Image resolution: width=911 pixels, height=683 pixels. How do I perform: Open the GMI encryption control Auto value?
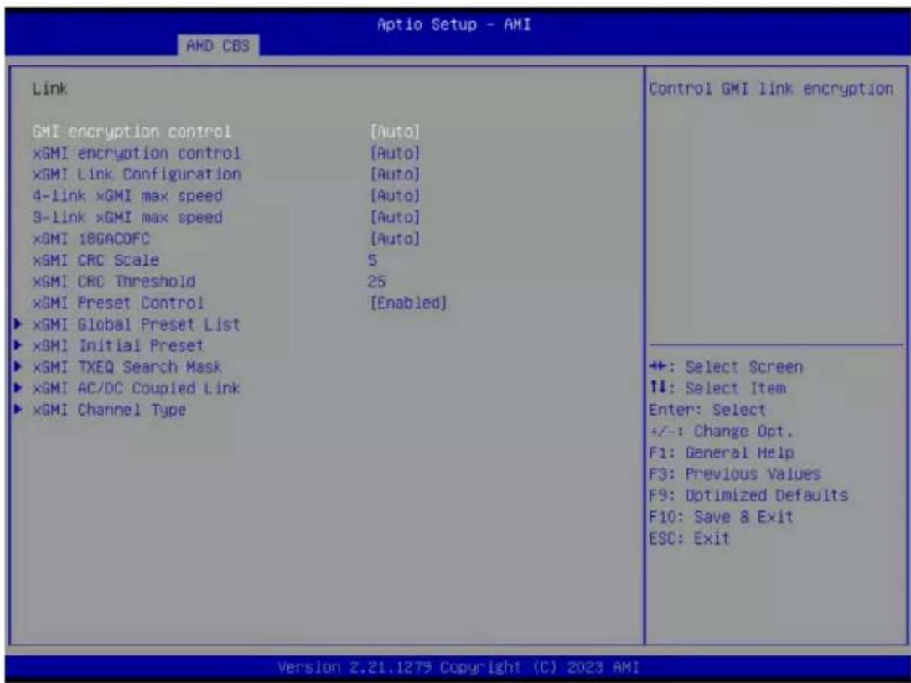coord(395,132)
